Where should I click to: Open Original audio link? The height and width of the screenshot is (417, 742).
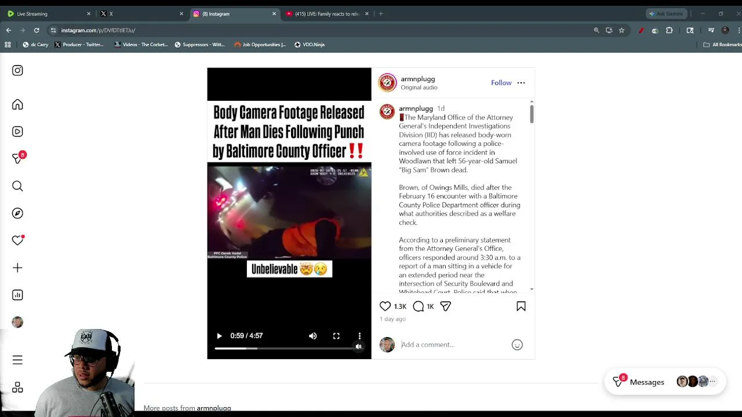tap(419, 87)
